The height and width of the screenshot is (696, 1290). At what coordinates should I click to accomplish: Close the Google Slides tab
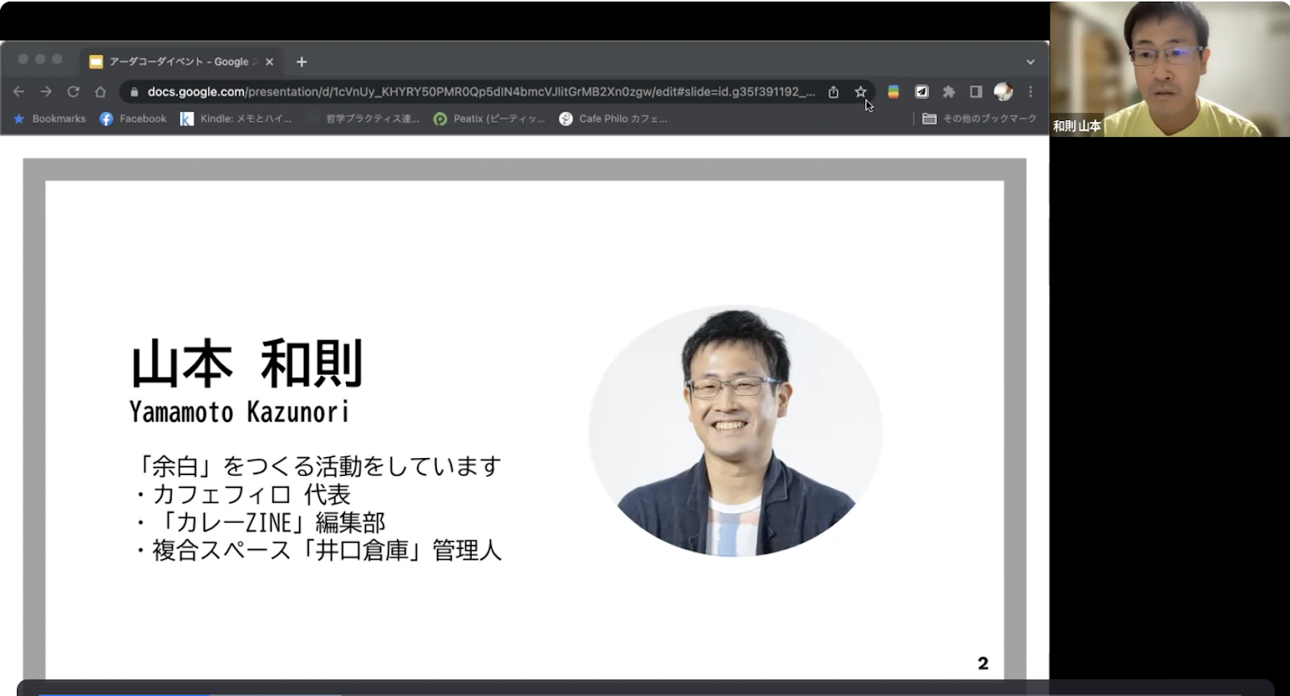click(x=269, y=62)
